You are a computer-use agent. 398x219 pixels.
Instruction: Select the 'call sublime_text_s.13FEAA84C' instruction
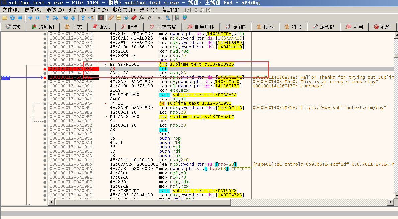coord(198,95)
